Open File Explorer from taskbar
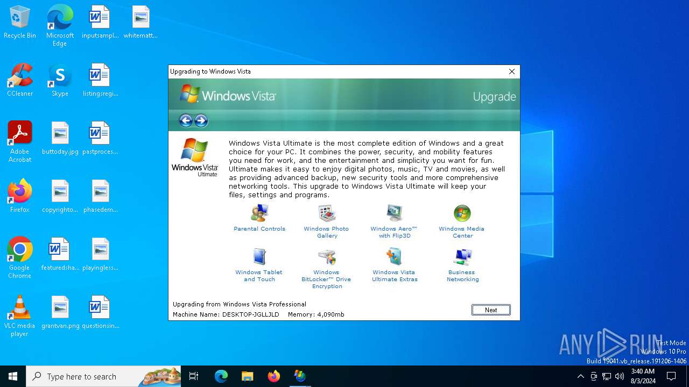The width and height of the screenshot is (689, 387). 247,376
